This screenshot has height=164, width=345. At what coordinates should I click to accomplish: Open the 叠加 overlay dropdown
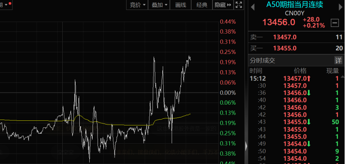click(159, 5)
